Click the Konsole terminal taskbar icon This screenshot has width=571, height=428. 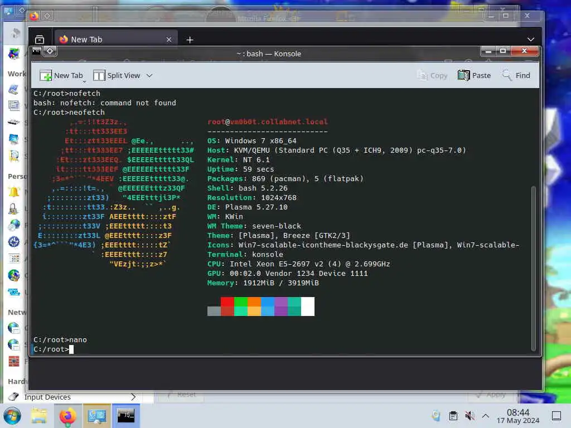[x=125, y=416]
